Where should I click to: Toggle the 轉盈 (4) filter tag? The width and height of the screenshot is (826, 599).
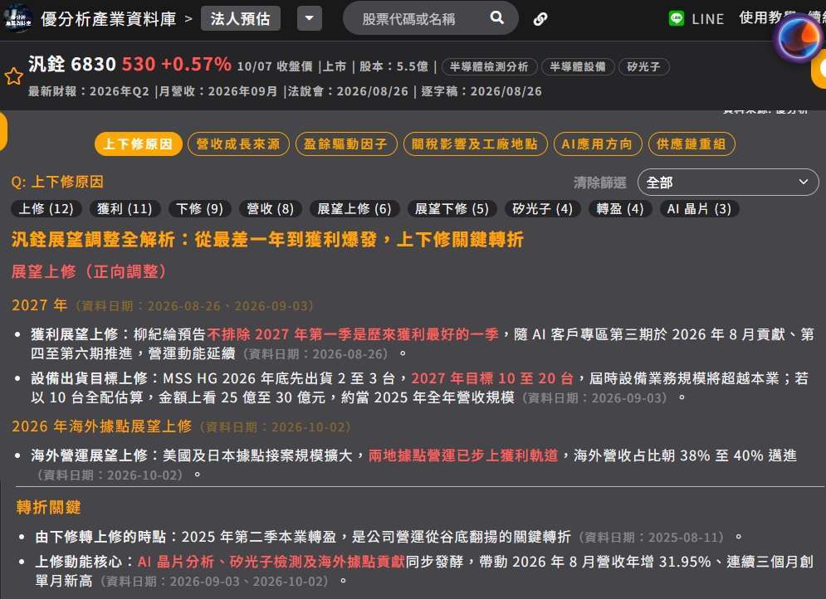pos(620,209)
